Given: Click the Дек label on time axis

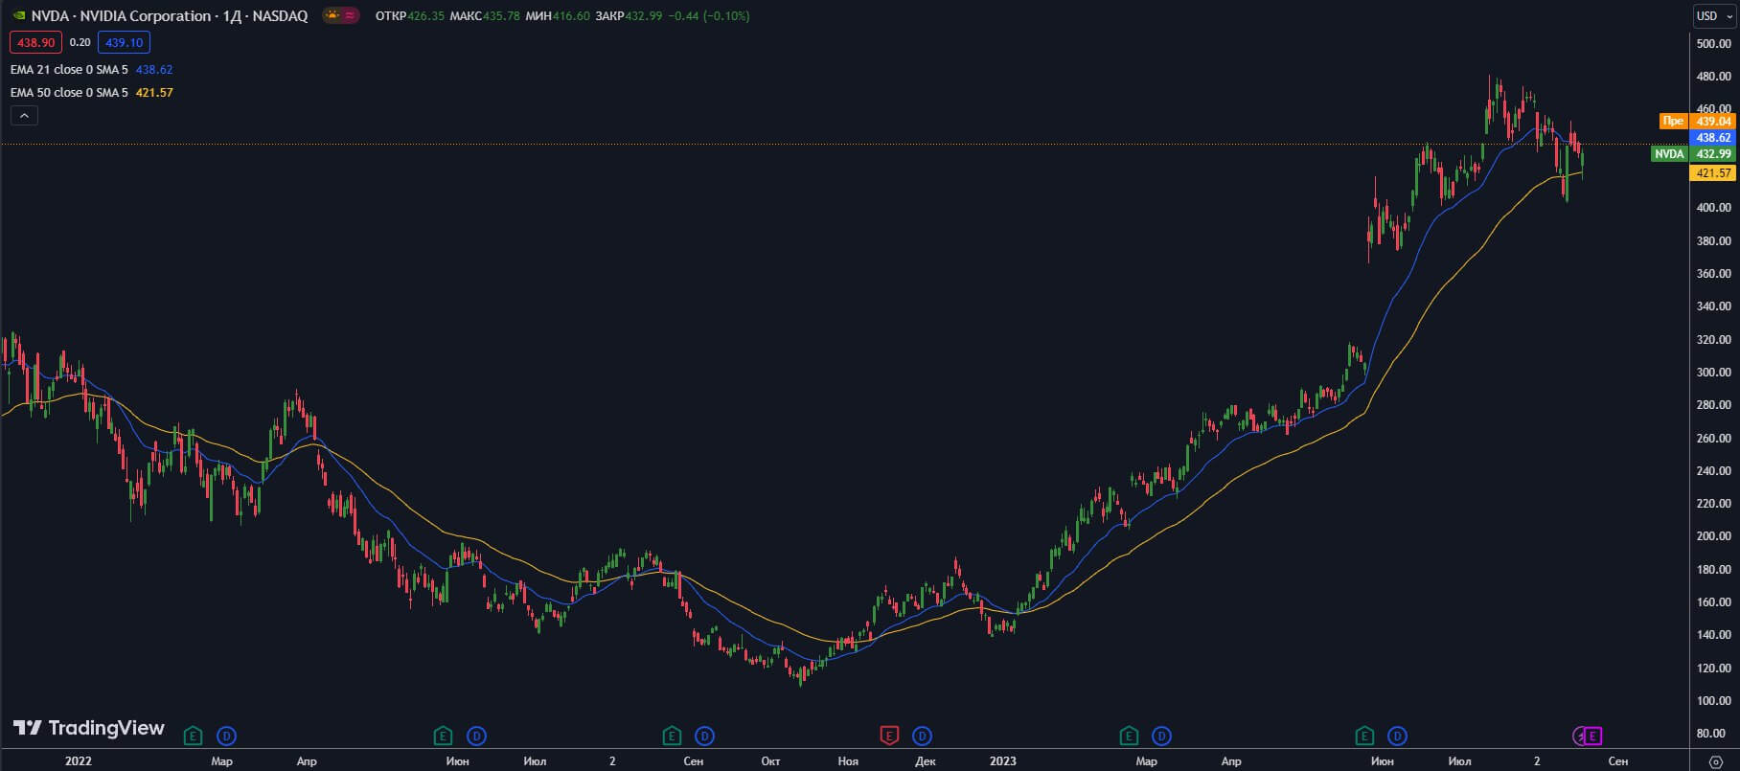Looking at the screenshot, I should pyautogui.click(x=926, y=761).
